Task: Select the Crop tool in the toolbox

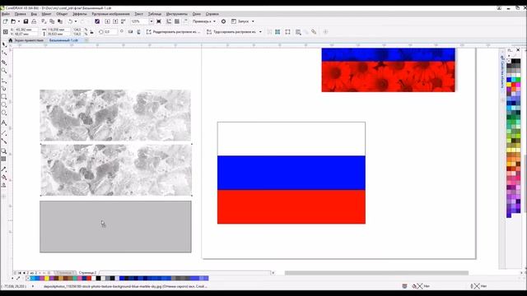Action: pos(4,62)
